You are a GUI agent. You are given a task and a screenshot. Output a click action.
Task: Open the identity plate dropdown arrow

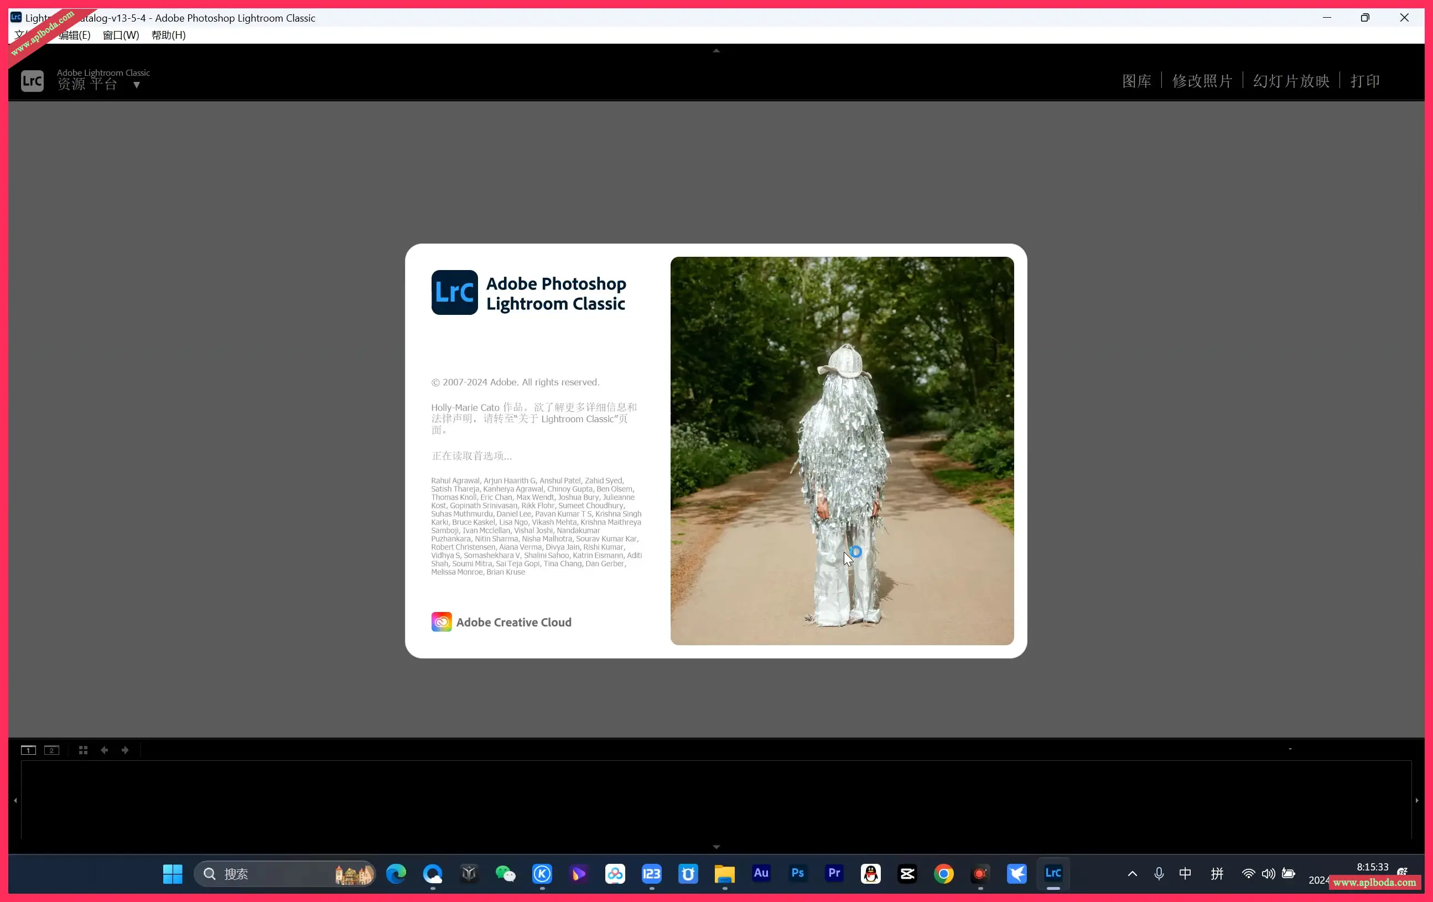click(136, 85)
